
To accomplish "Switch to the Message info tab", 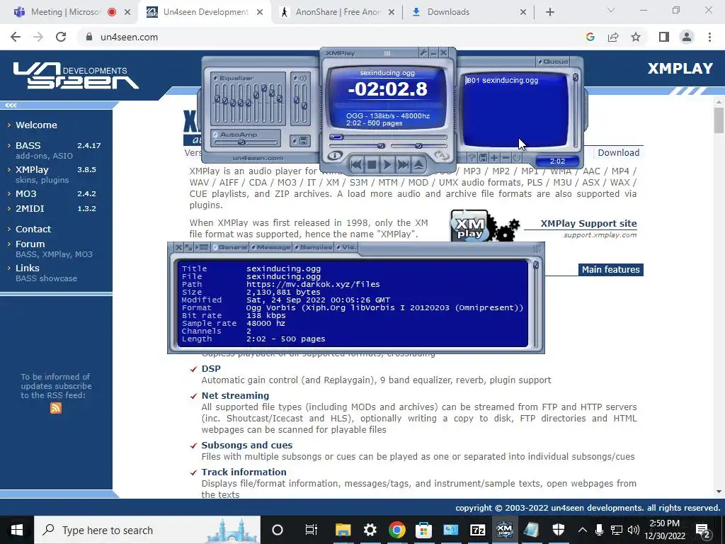I will pos(271,247).
